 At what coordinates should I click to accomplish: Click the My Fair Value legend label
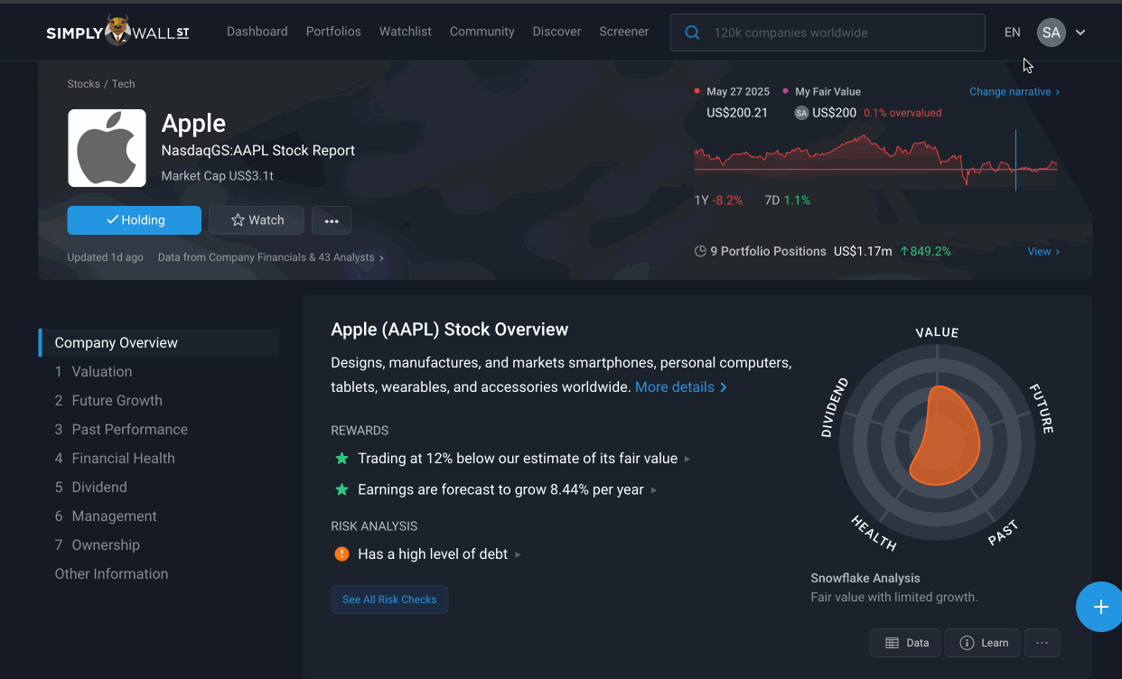tap(827, 91)
